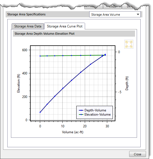Click the first point of the green Elevation-Volume curve
Image resolution: width=153 pixels, height=159 pixels.
tap(40, 56)
